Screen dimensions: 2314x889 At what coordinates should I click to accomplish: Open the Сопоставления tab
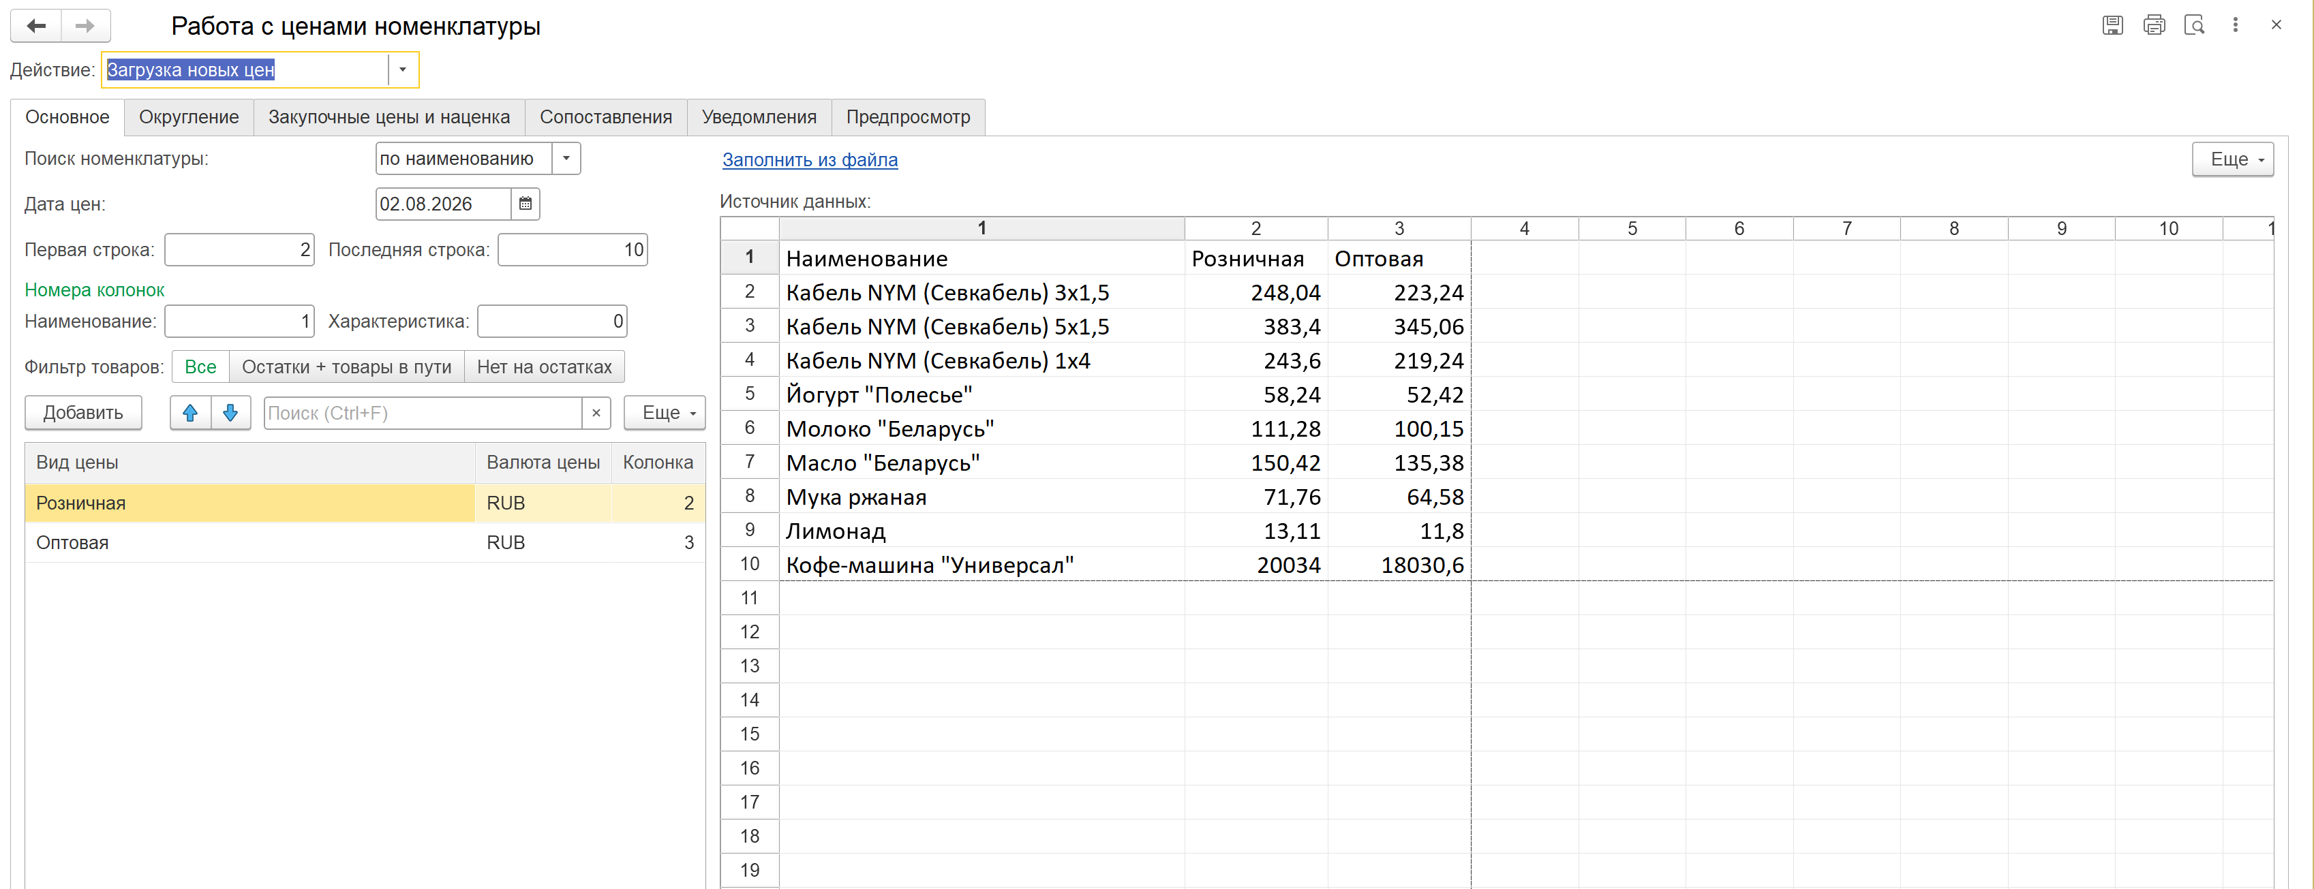click(605, 118)
